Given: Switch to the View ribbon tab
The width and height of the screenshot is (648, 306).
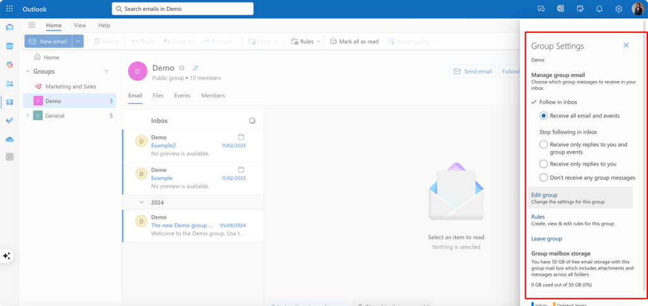Looking at the screenshot, I should point(80,25).
